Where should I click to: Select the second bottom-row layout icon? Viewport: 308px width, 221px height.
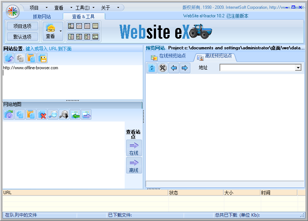point(79,36)
